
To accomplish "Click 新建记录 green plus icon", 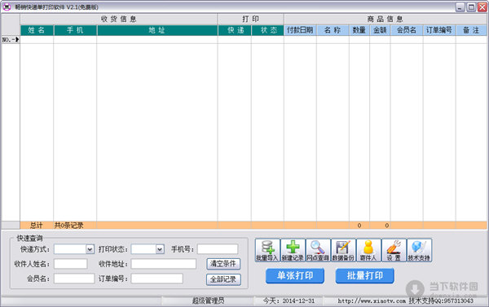I will pyautogui.click(x=293, y=250).
